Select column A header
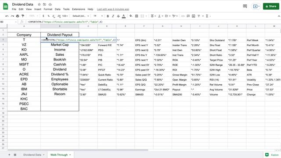 pos(24,26)
